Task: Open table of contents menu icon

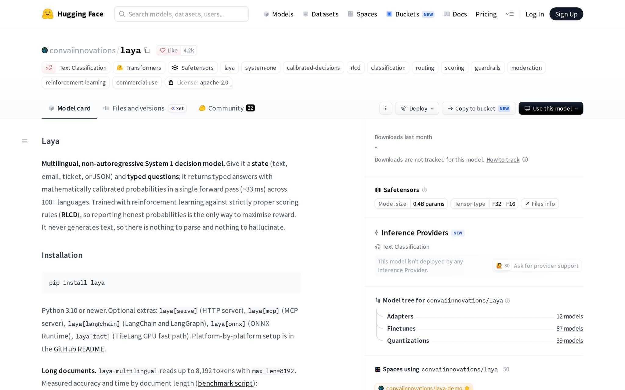Action: pos(25,141)
